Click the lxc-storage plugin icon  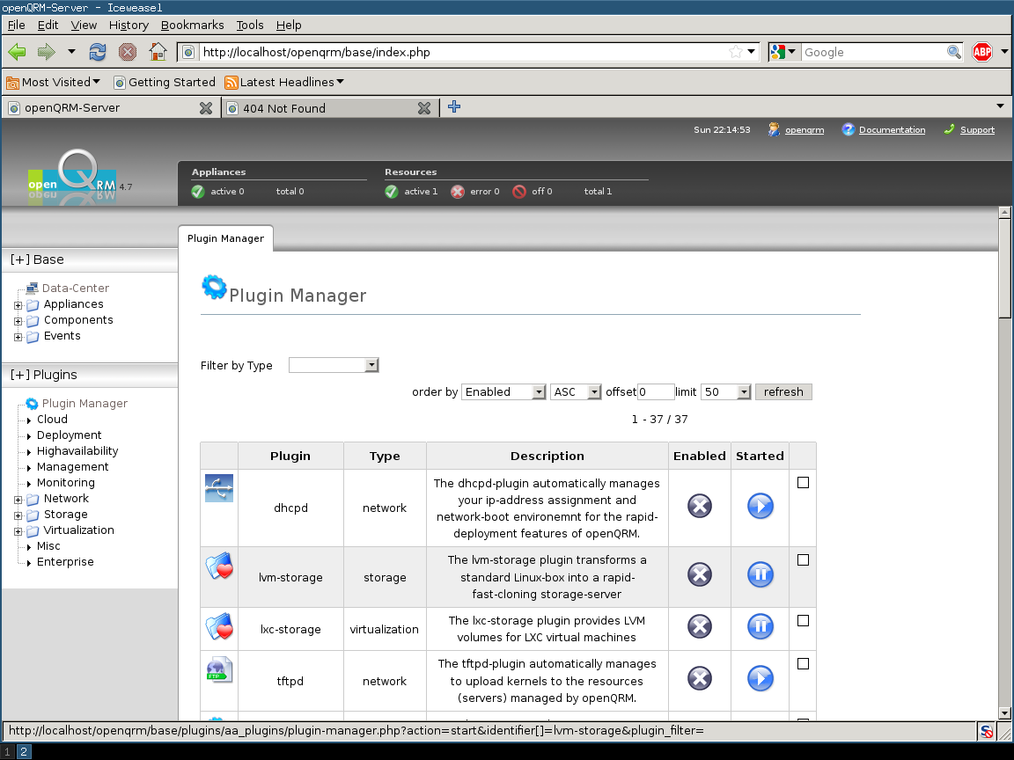pos(219,626)
